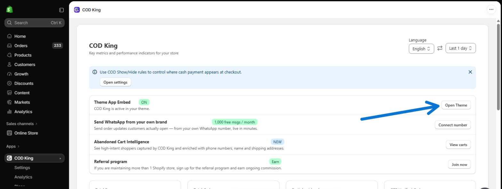The image size is (502, 189).
Task: Click the Earn badge on Referral program
Action: click(275, 162)
